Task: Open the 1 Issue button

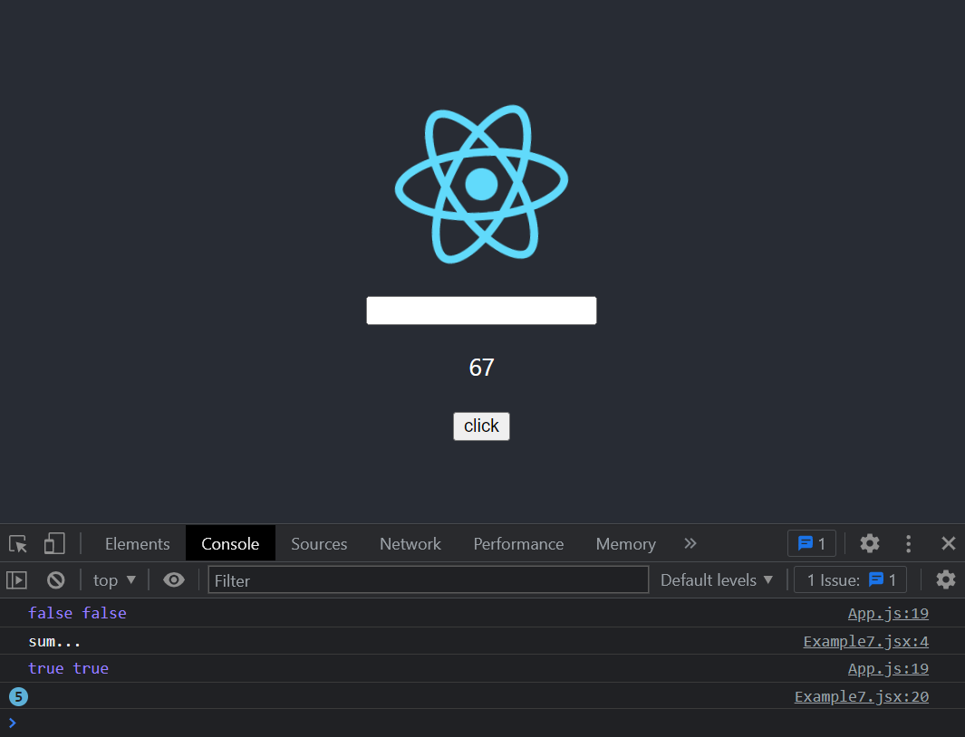Action: click(x=850, y=579)
